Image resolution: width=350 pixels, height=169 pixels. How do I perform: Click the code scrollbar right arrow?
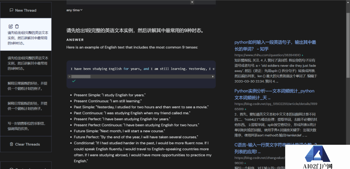[x=213, y=77]
